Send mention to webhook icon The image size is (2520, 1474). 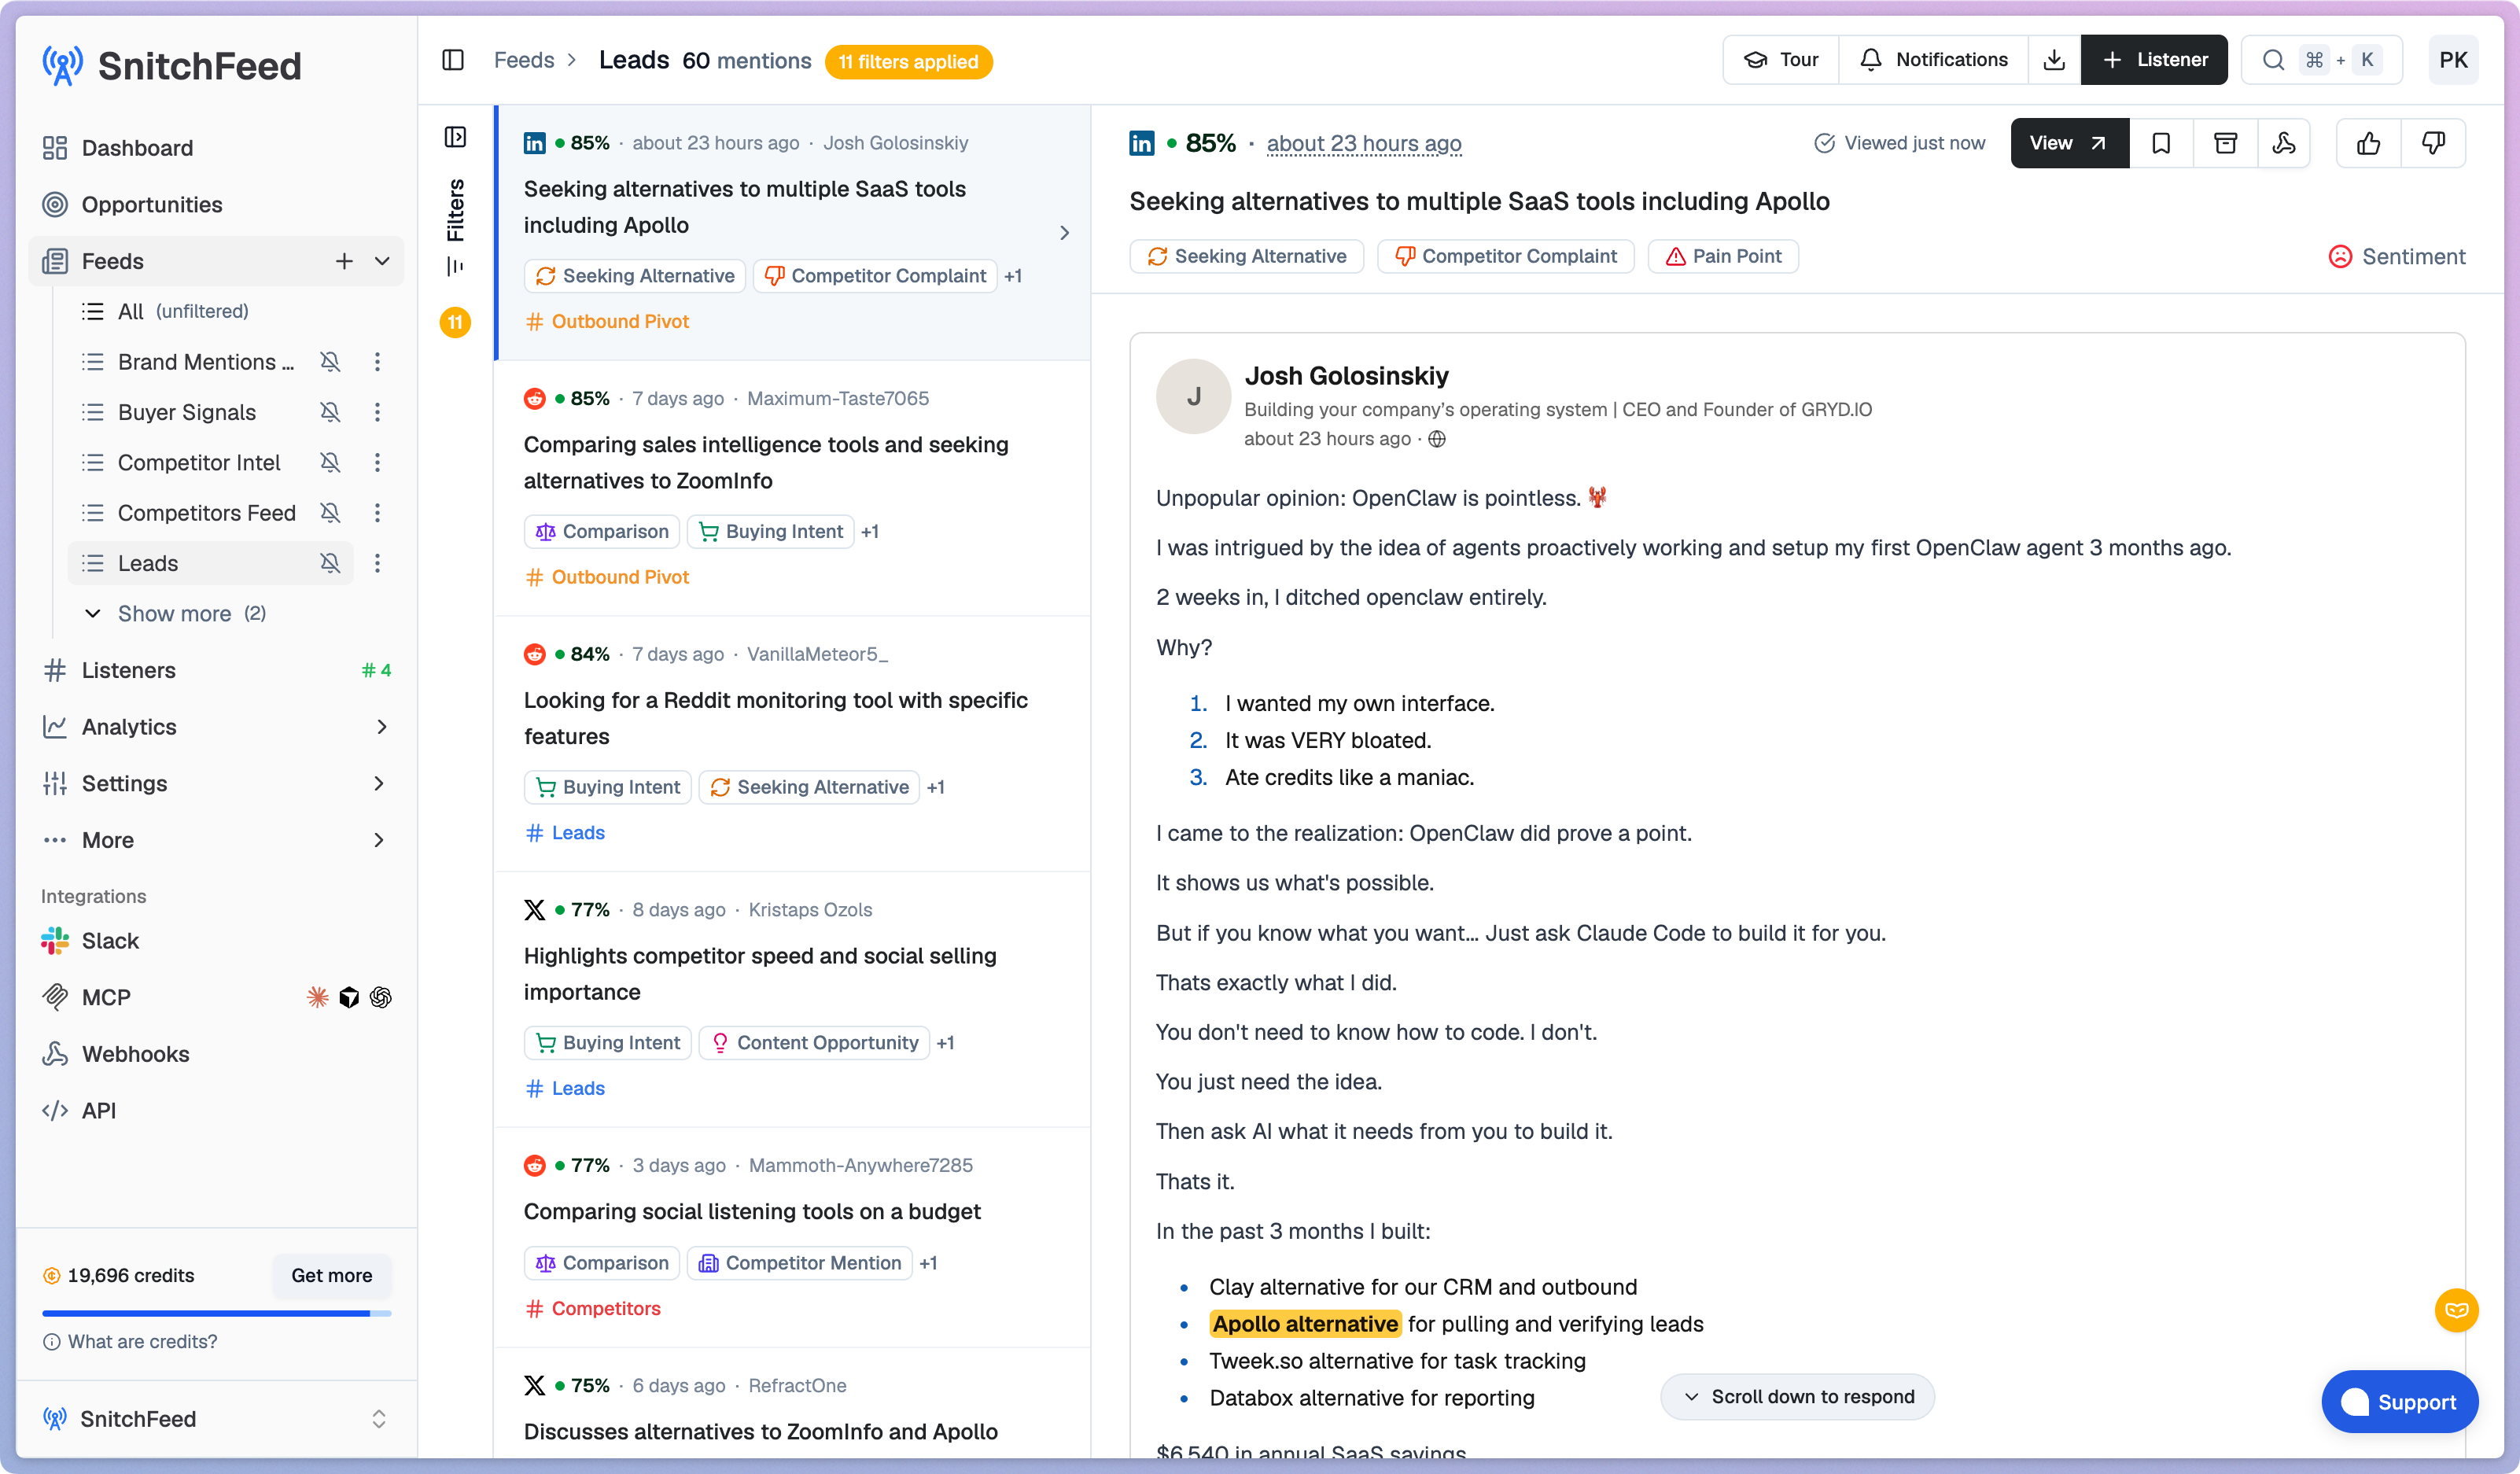[x=2284, y=143]
